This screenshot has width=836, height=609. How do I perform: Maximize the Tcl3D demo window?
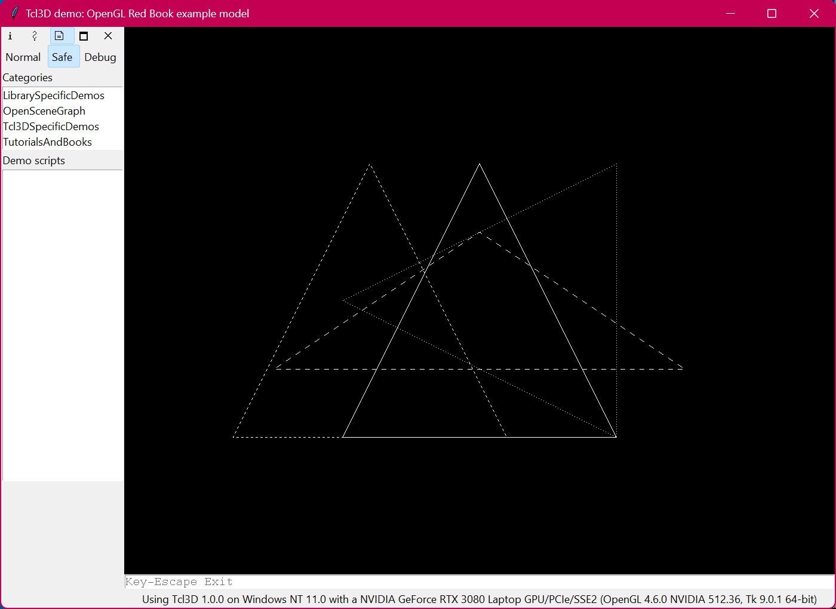tap(772, 13)
